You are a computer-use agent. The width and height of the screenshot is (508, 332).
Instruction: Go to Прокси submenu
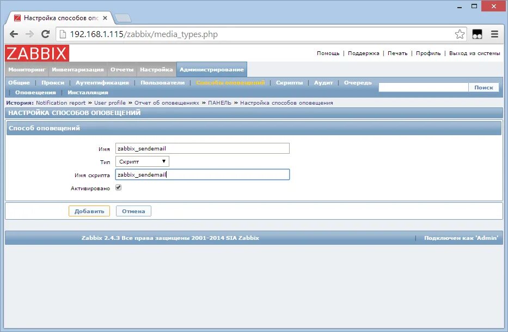click(x=53, y=83)
